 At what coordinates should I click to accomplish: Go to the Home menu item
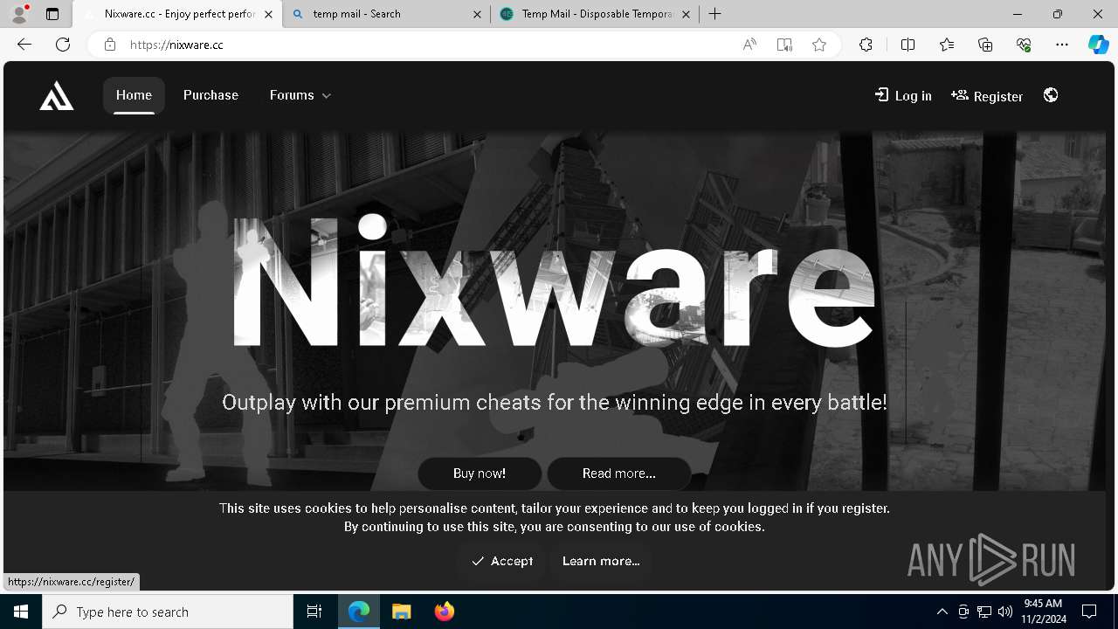point(134,95)
